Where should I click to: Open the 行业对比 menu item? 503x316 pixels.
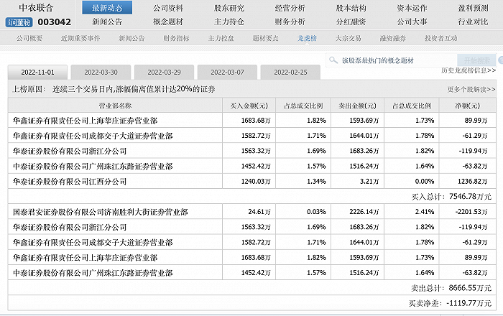pyautogui.click(x=473, y=22)
